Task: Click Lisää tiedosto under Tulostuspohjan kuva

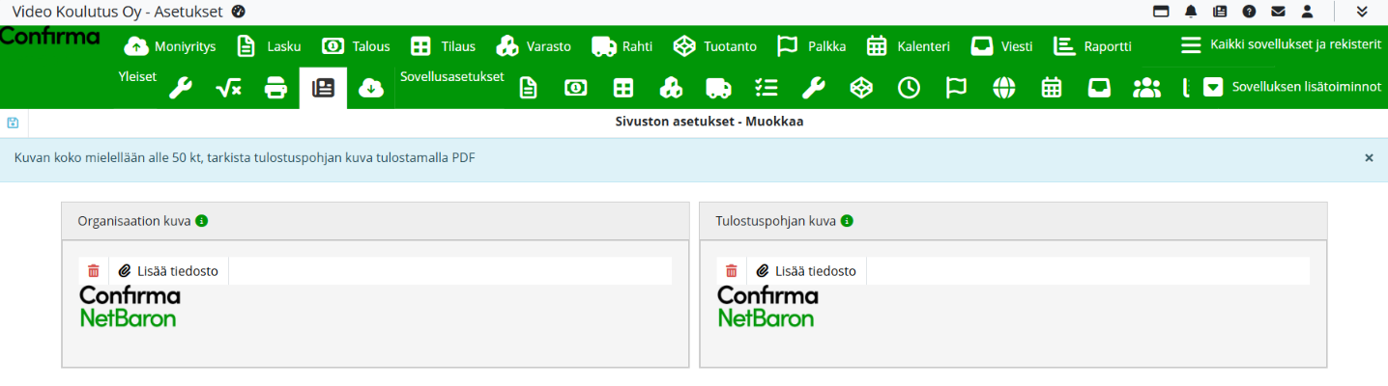Action: coord(806,271)
